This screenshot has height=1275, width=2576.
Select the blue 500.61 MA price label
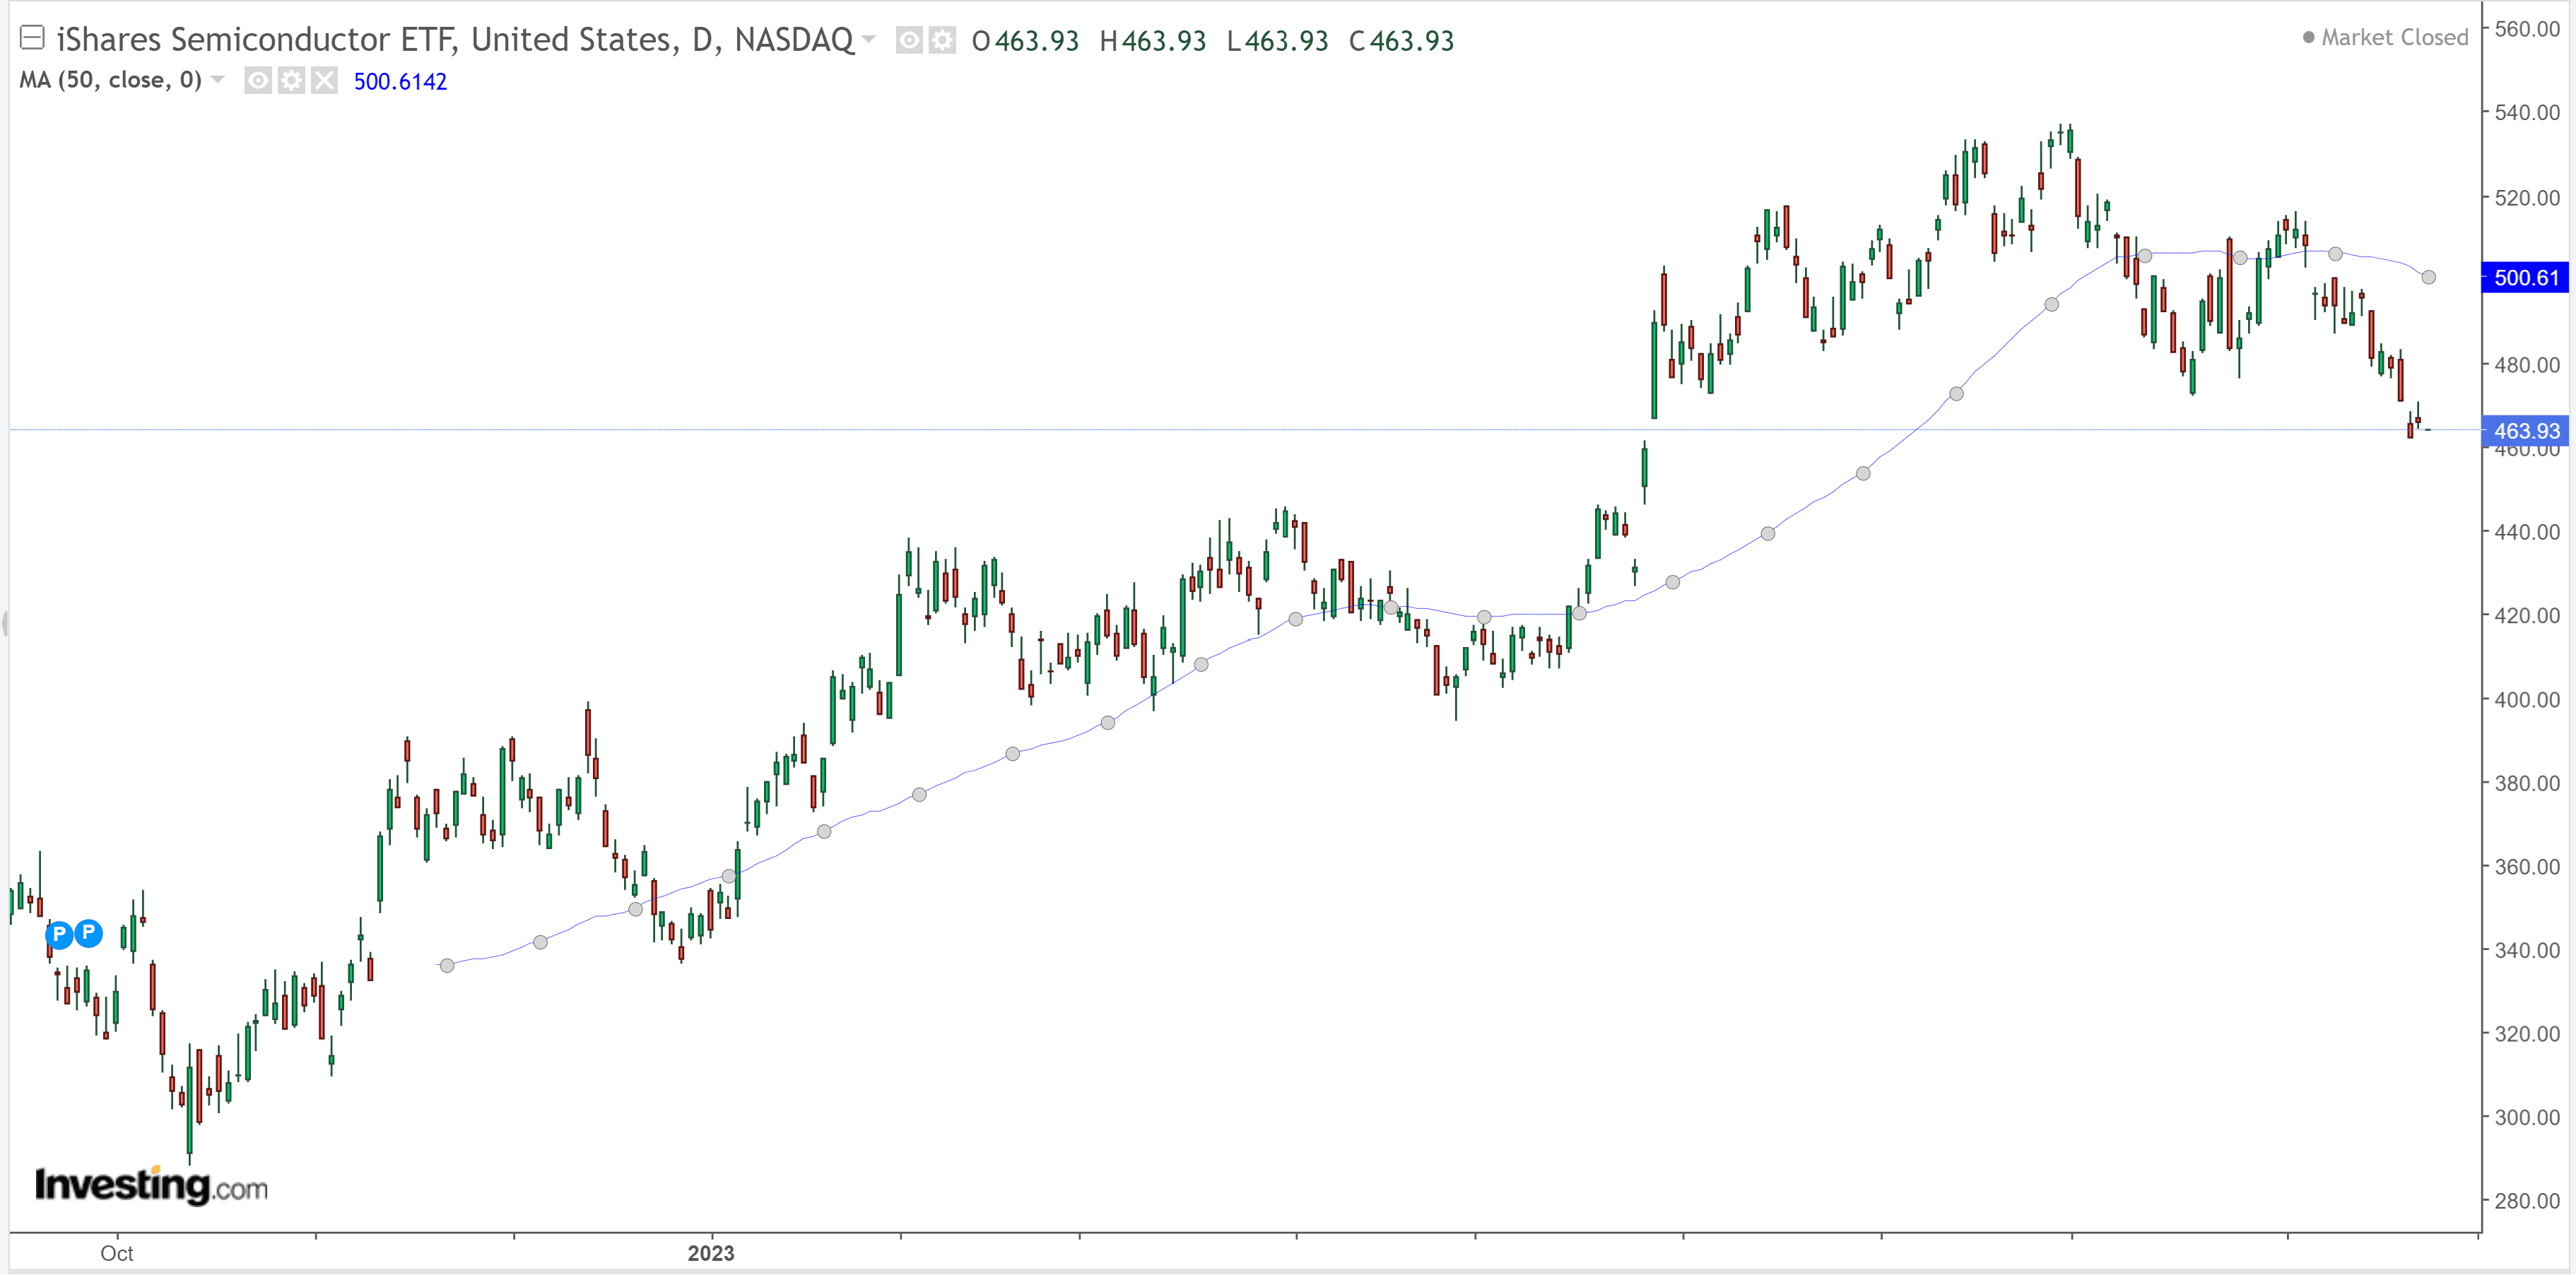pyautogui.click(x=2525, y=277)
